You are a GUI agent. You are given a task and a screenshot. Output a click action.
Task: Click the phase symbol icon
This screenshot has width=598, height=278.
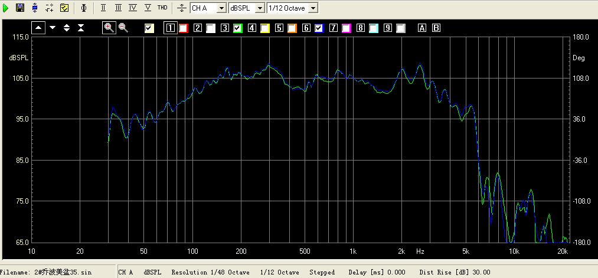click(84, 8)
